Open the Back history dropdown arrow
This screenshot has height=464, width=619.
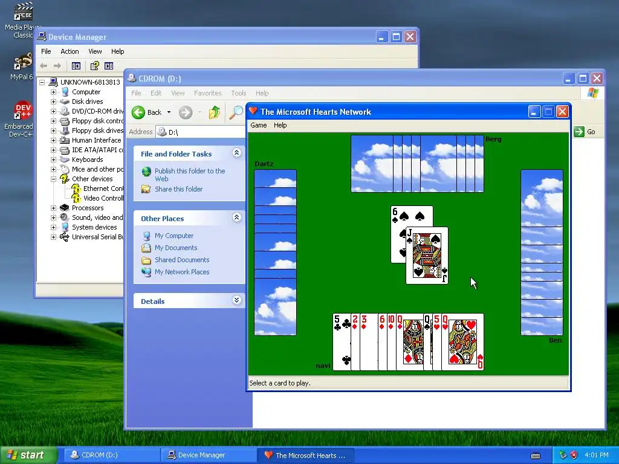pyautogui.click(x=169, y=112)
